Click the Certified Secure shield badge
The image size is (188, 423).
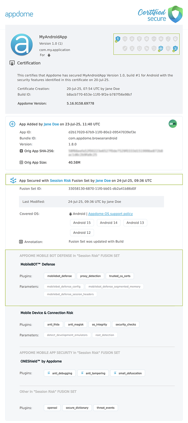(175, 14)
